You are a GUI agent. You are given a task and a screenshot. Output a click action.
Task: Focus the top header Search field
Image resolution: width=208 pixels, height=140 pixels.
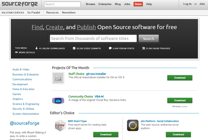(62, 4)
